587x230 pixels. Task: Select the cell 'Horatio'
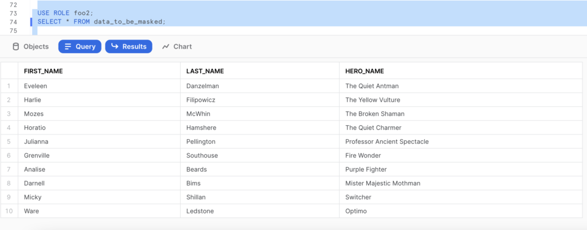(x=99, y=128)
